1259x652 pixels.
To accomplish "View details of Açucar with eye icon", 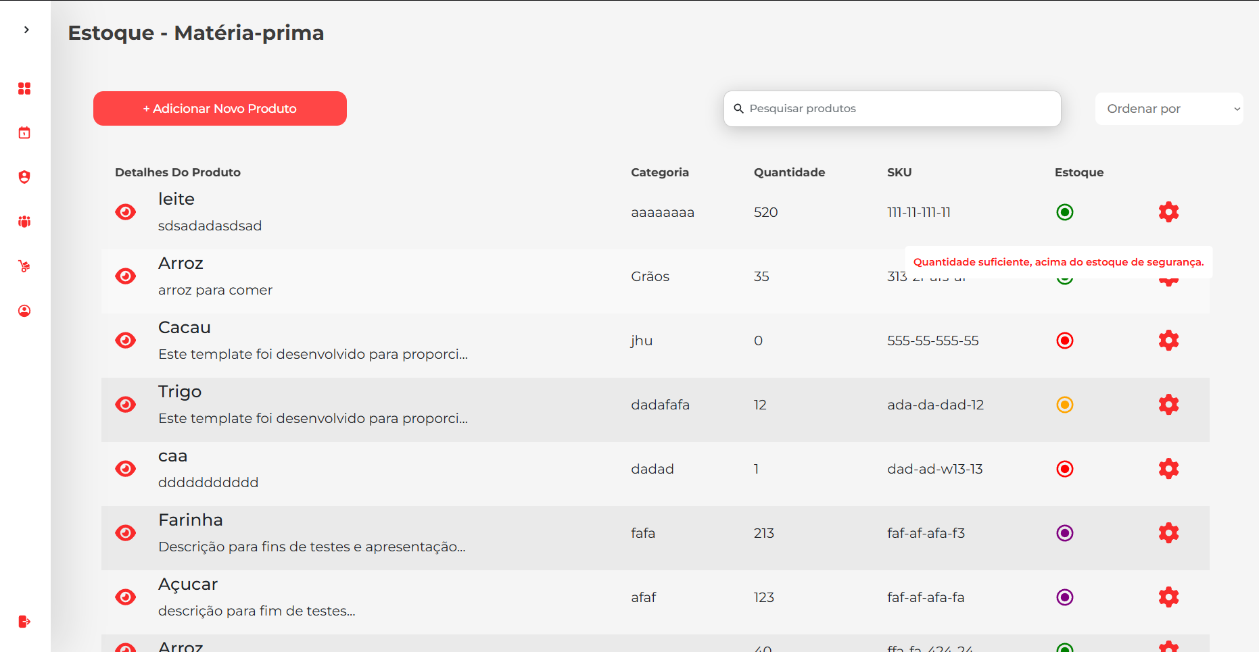I will coord(125,597).
